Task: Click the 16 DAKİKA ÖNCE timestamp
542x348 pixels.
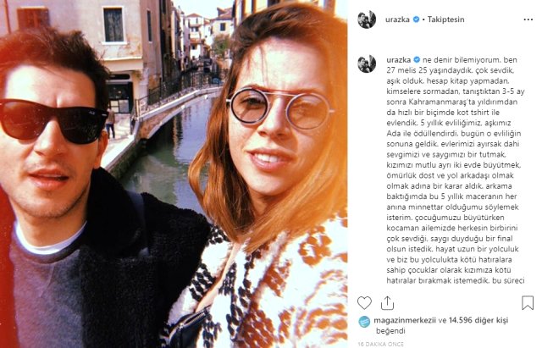Action: [380, 345]
